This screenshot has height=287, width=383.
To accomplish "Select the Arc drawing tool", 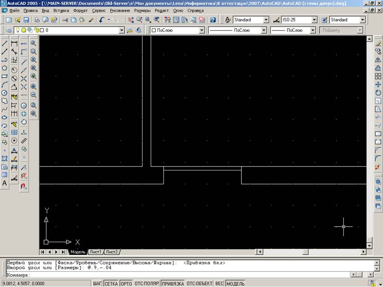I will (x=4, y=84).
